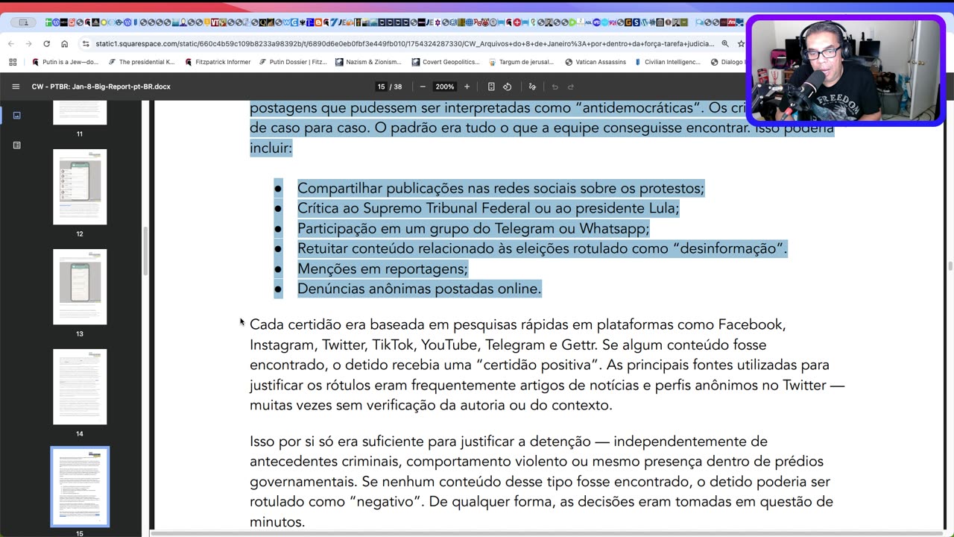Bookmark this page with the star
Screen dimensions: 954x537
(741, 43)
